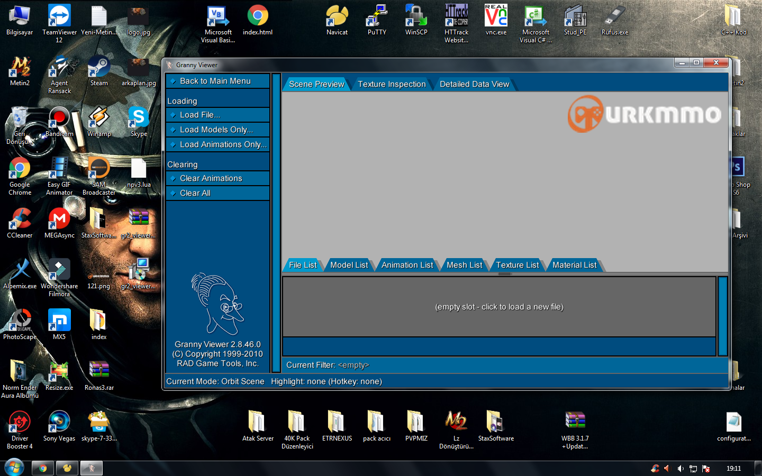This screenshot has height=476, width=762.
Task: Select the HTTrack Website Copier icon
Action: point(456,24)
